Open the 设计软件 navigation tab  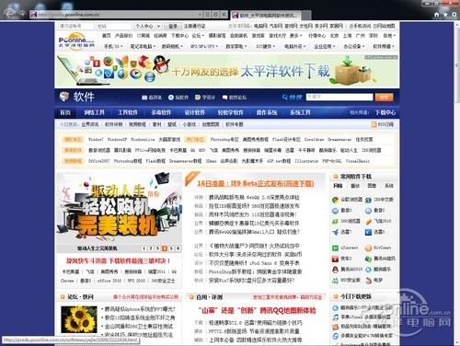[194, 112]
